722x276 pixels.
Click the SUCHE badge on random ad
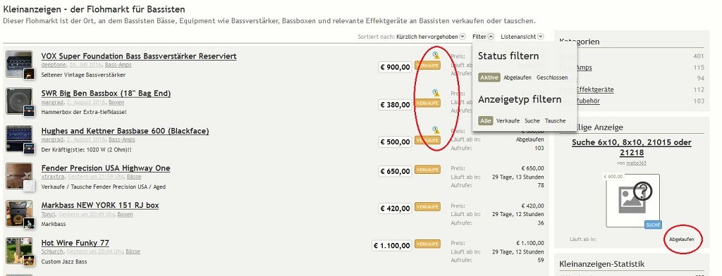tap(653, 225)
